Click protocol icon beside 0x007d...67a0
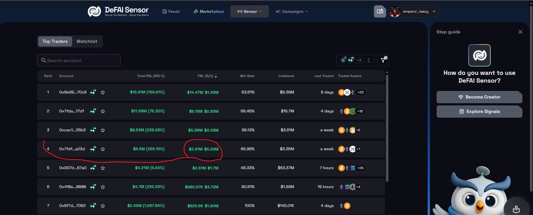 coord(93,168)
